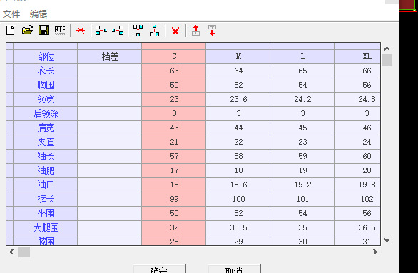The height and width of the screenshot is (273, 418).
Task: Click the vertical scrollbar up arrow
Action: pos(387,48)
